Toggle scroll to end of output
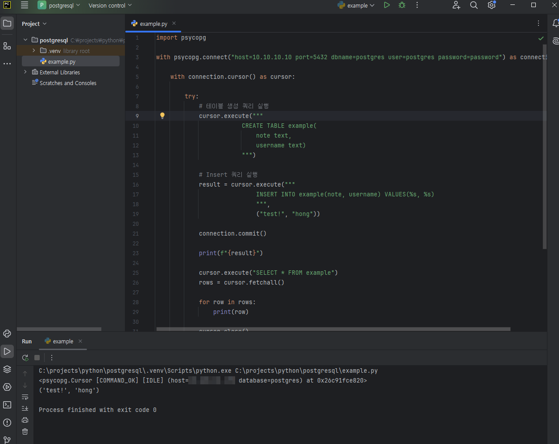The image size is (559, 444). click(25, 408)
